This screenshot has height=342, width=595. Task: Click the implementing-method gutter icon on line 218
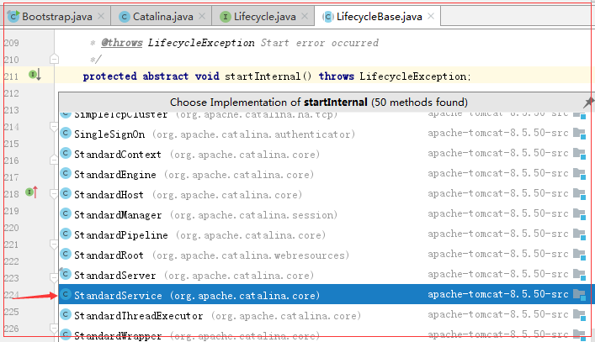(x=32, y=192)
